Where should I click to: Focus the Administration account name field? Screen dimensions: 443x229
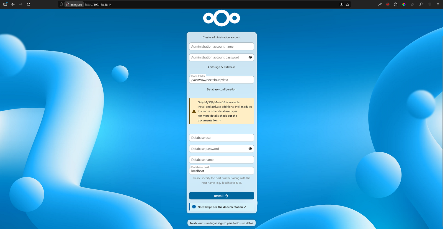(221, 47)
